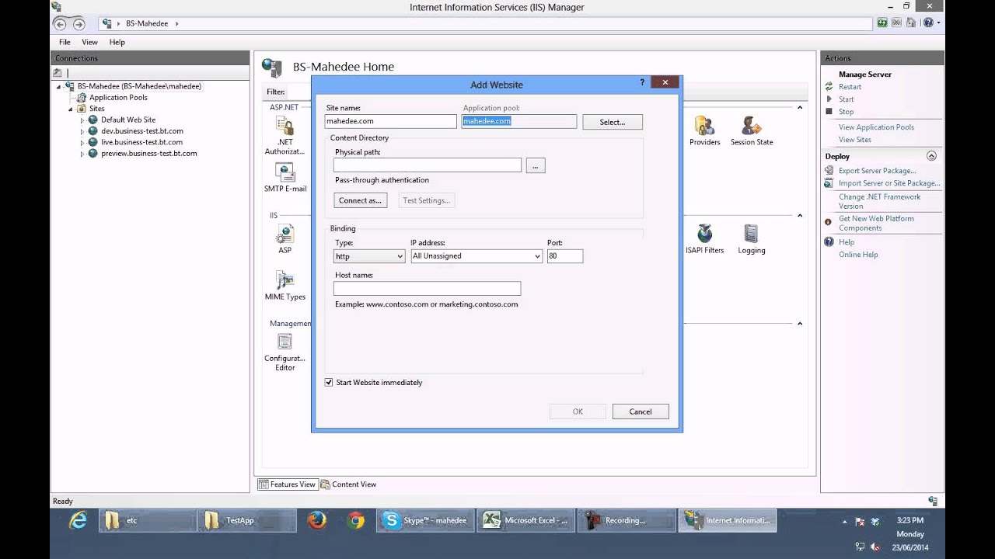Select the Default Web Site node
The image size is (995, 559).
pyautogui.click(x=128, y=120)
